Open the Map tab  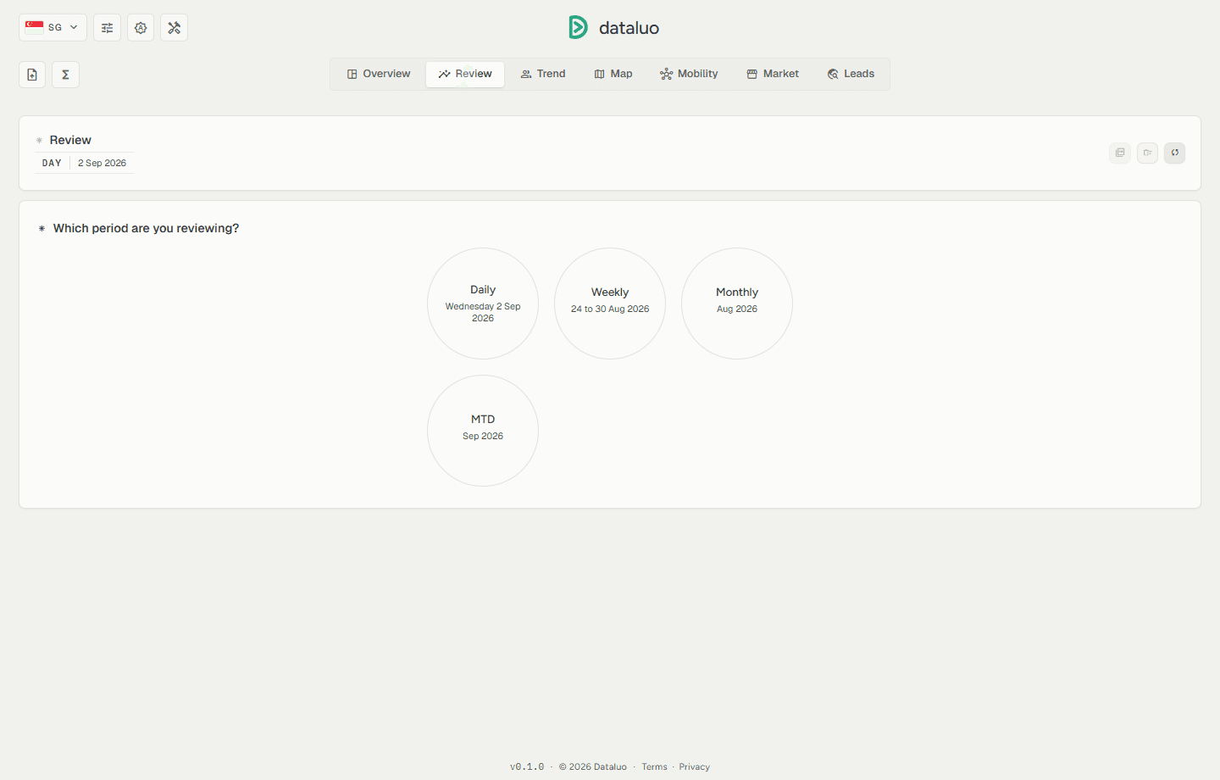(x=613, y=74)
